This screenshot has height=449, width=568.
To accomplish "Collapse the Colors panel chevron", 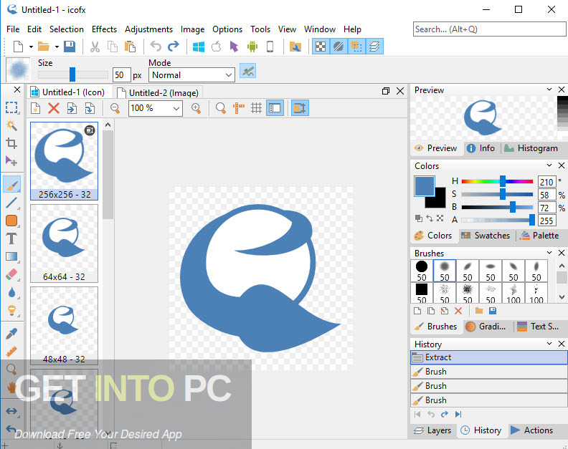I will point(549,165).
